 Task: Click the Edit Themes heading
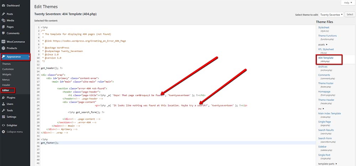pyautogui.click(x=46, y=7)
